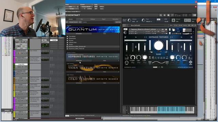Open Kontakt options gear icon
The image size is (218, 122).
point(165,15)
